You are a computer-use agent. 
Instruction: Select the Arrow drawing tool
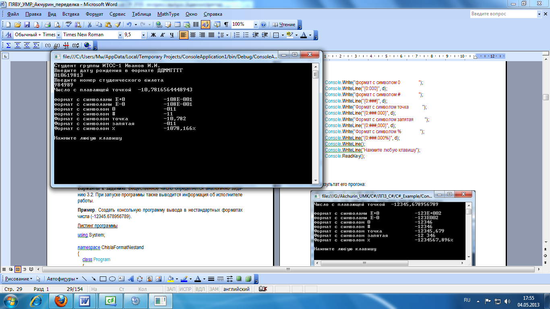pos(93,278)
